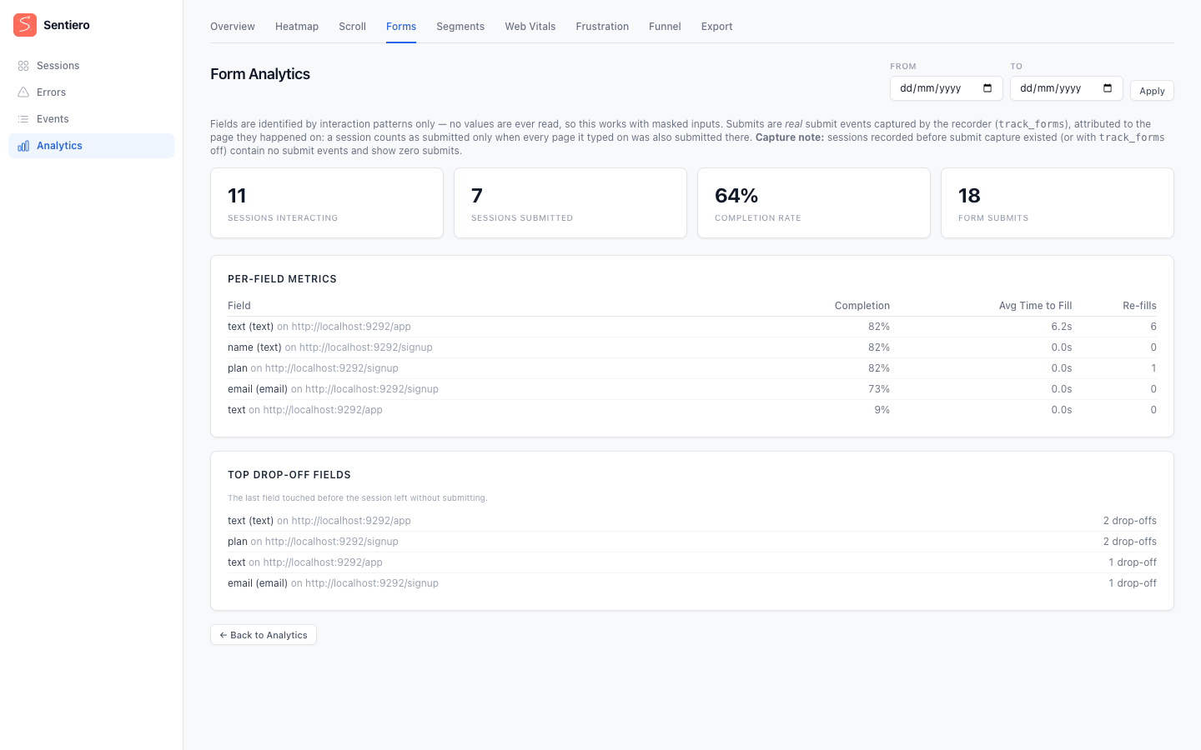Viewport: 1201px width, 750px height.
Task: Select 'email (email)' row in Per-Field Metrics
Action: tap(692, 389)
